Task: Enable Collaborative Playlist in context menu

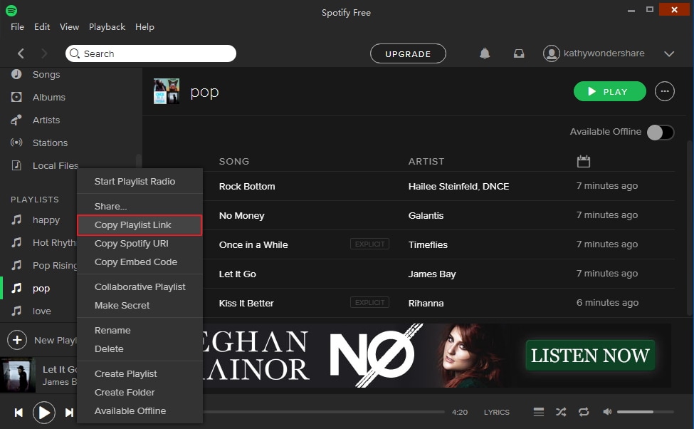Action: (140, 286)
